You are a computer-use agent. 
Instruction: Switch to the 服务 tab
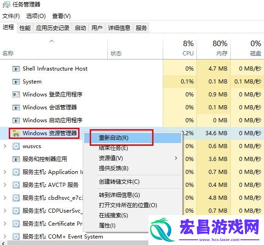point(141,28)
